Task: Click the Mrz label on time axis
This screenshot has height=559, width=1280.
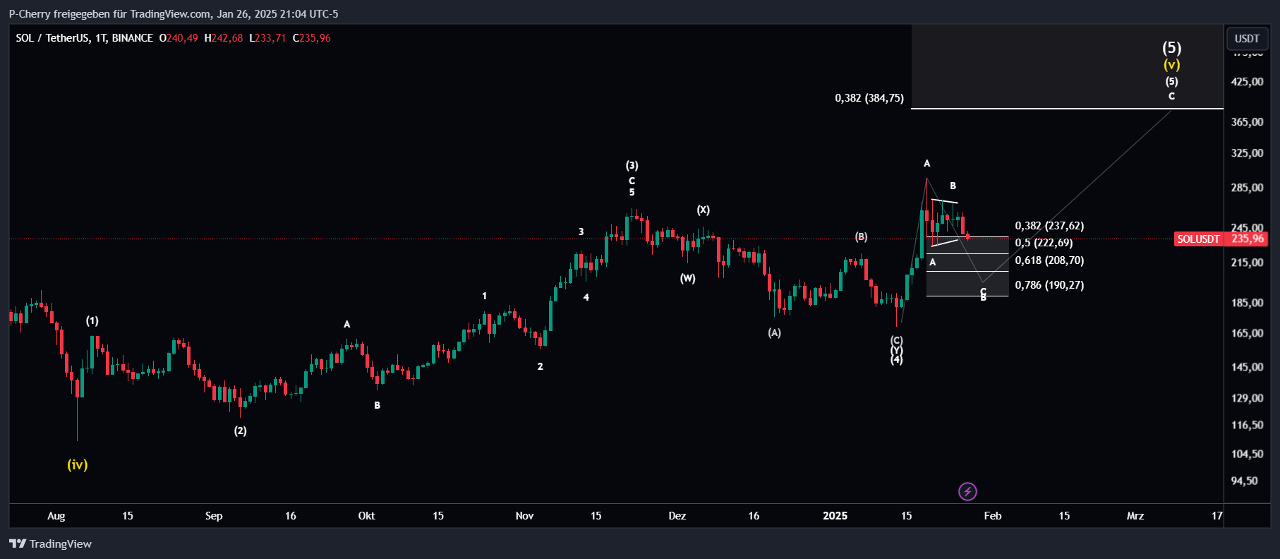Action: pos(1135,516)
